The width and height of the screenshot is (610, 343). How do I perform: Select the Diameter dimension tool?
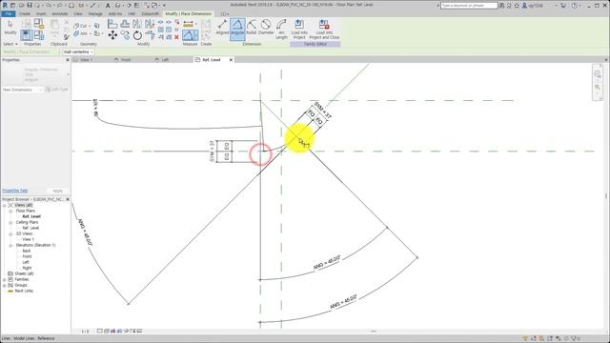coord(266,28)
